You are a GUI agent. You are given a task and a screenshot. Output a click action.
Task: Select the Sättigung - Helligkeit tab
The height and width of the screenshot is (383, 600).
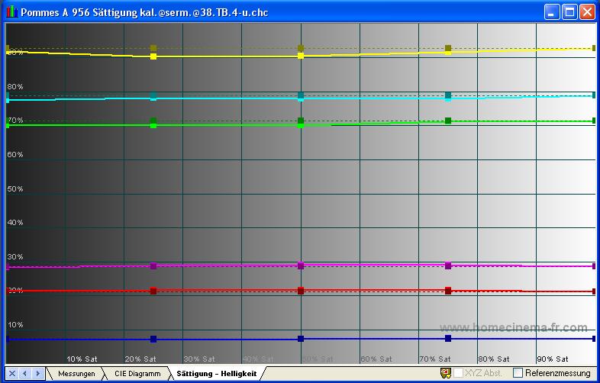pos(216,374)
